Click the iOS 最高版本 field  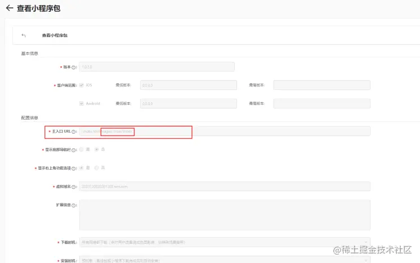[321, 85]
